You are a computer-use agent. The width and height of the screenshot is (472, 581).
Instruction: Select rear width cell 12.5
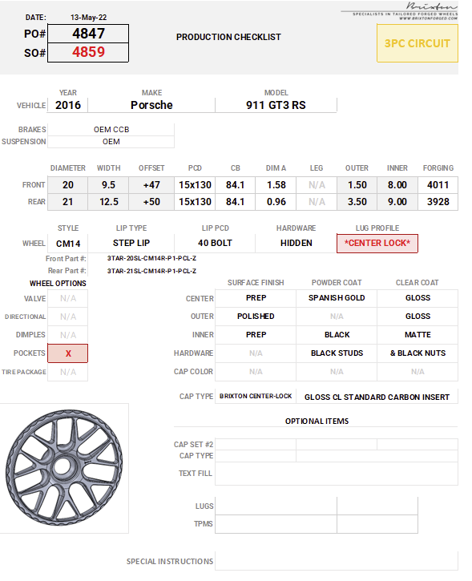pyautogui.click(x=108, y=202)
